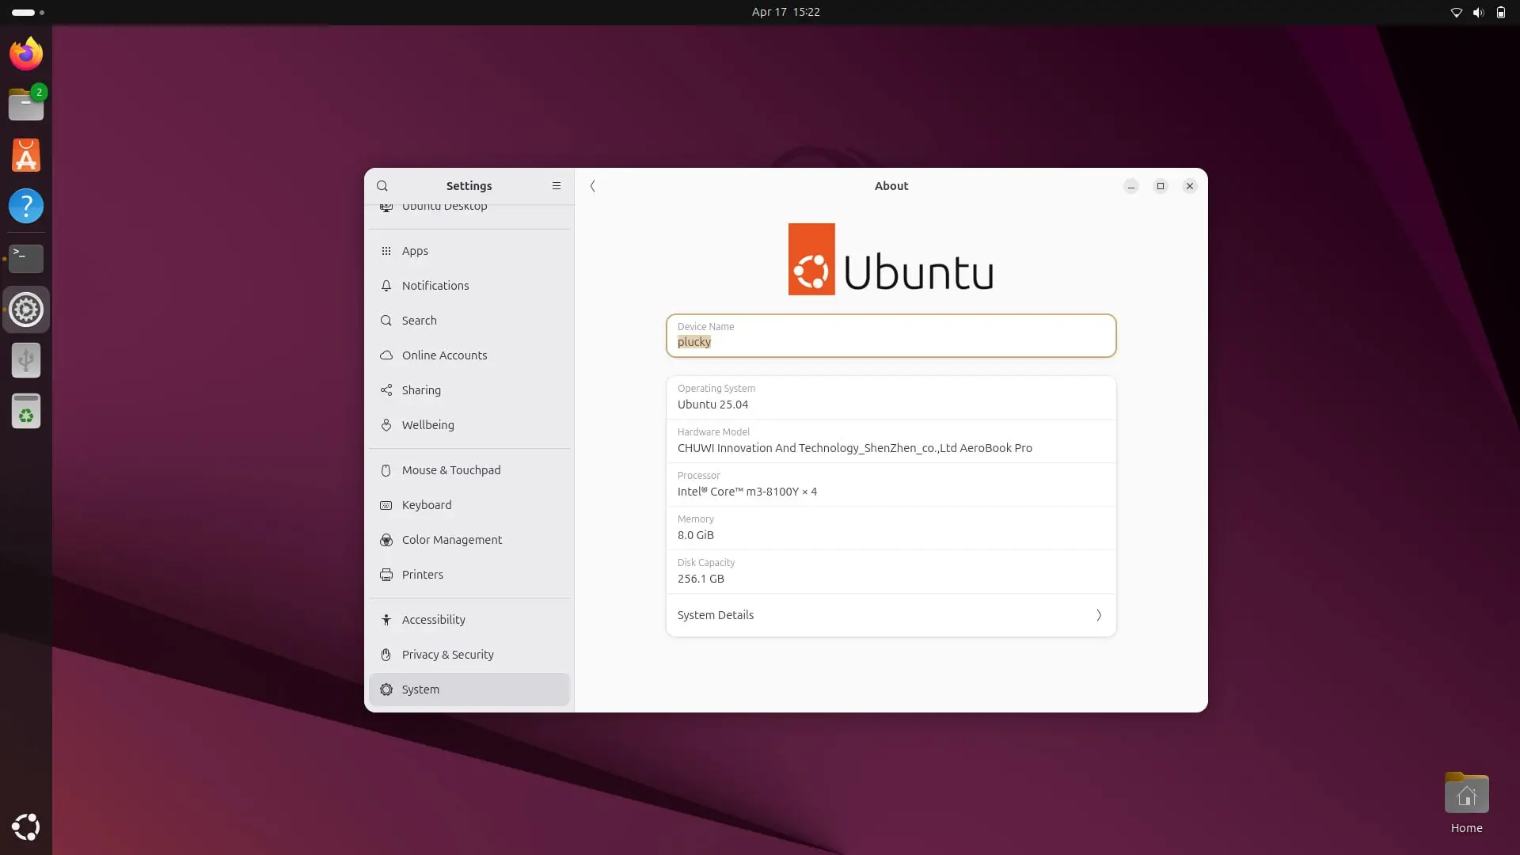Click the workspace indicator in top-left corner

pyautogui.click(x=28, y=12)
